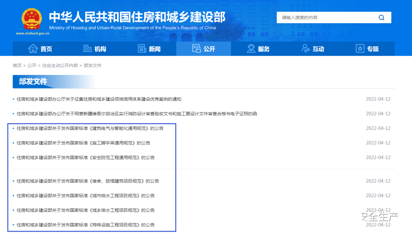Image resolution: width=412 pixels, height=235 pixels.
Task: Go to 首页 in the breadcrumb
Action: tap(17, 66)
